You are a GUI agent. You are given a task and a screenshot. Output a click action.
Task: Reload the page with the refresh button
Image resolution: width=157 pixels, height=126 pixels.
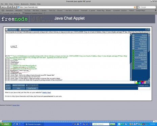coord(10,7)
